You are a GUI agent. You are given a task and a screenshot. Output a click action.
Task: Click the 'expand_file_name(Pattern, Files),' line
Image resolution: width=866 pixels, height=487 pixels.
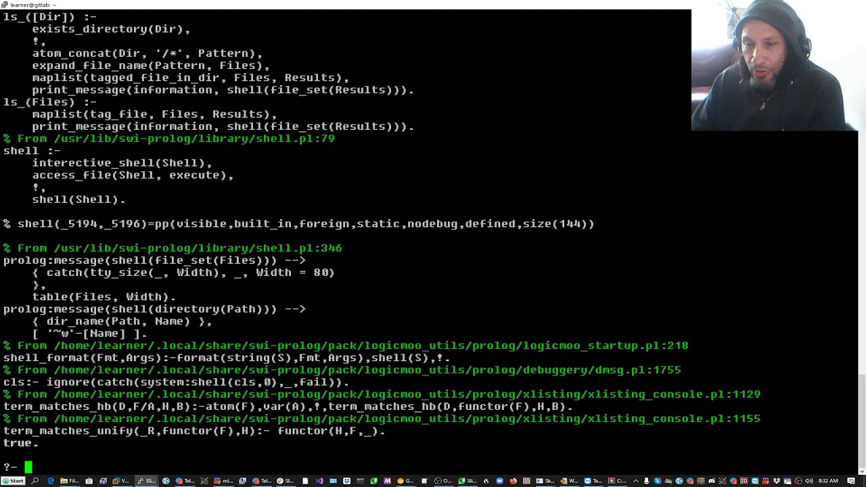(151, 66)
